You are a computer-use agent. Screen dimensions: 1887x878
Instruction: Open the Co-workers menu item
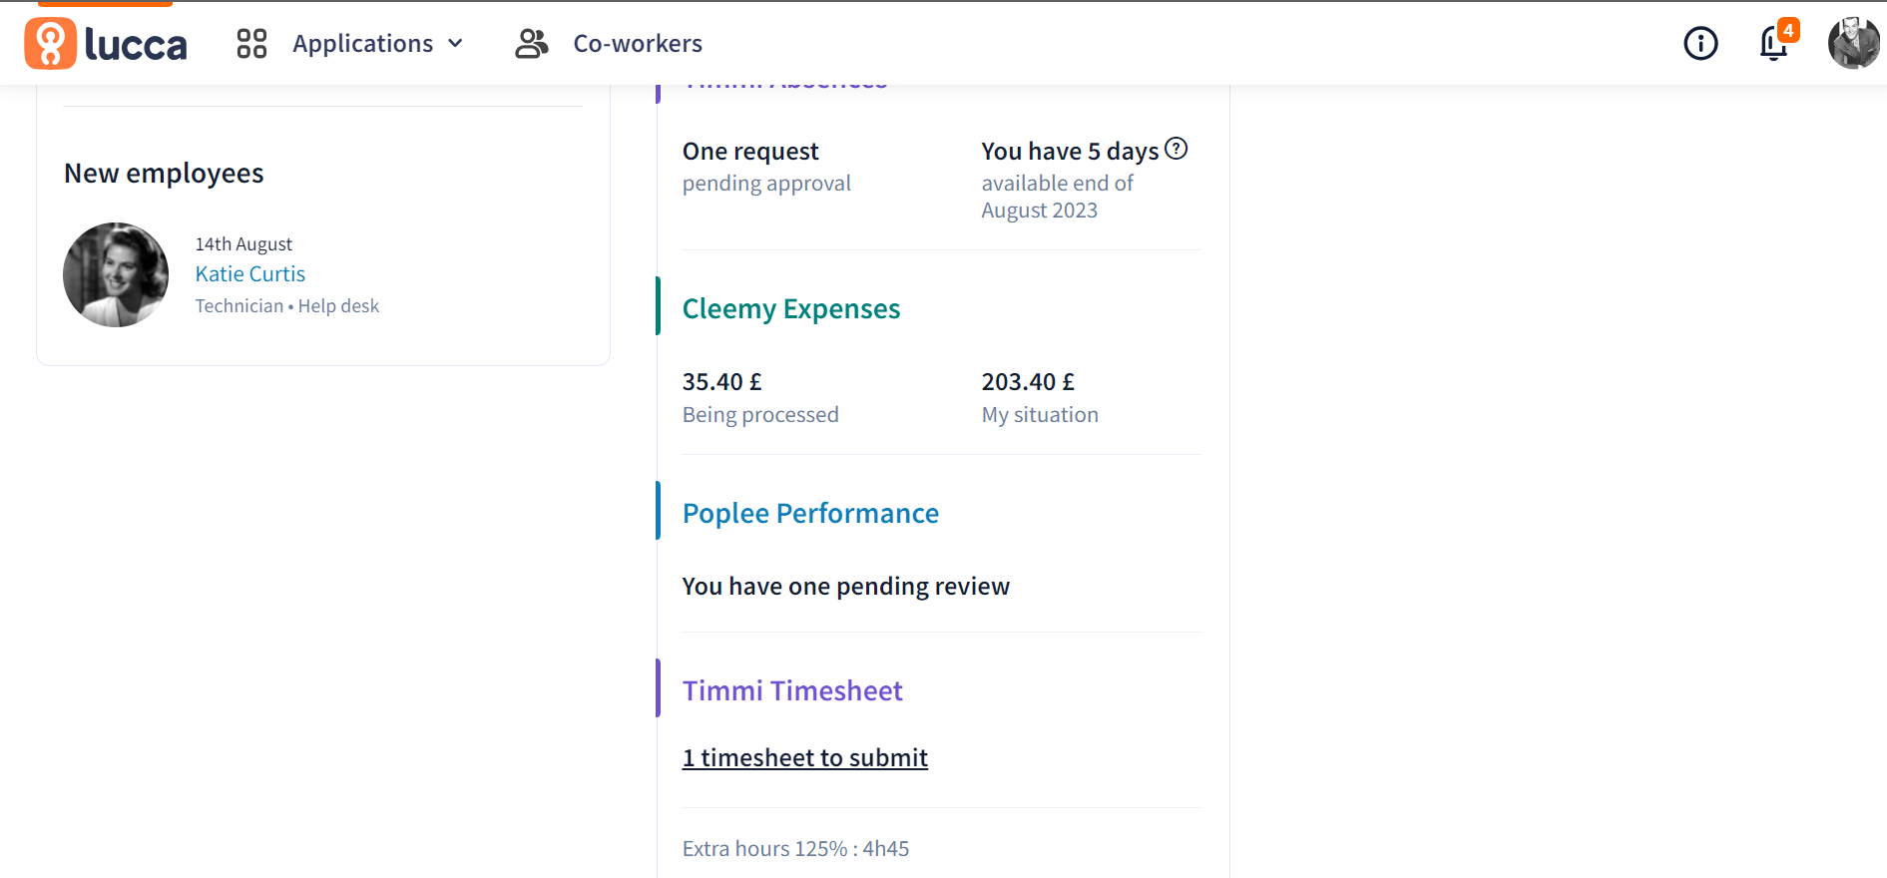637,44
